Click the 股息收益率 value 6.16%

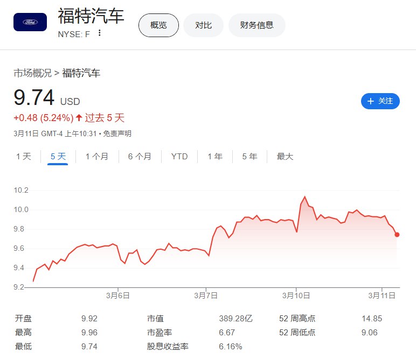[231, 347]
